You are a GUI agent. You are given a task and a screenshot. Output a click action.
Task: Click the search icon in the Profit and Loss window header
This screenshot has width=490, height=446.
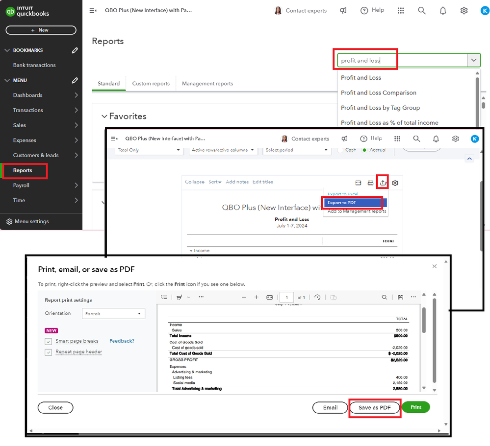click(x=416, y=139)
